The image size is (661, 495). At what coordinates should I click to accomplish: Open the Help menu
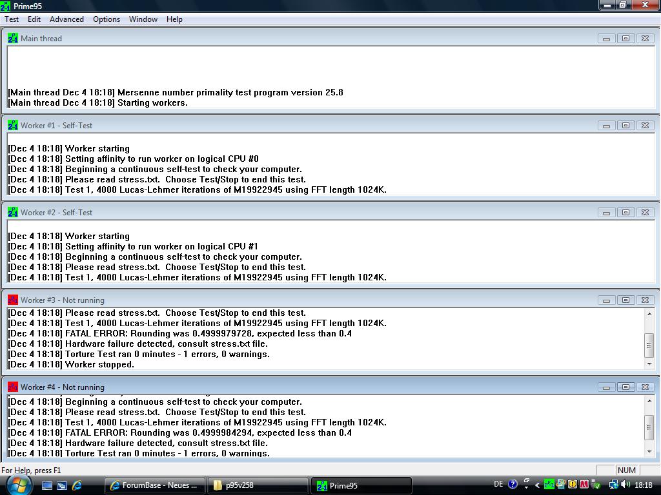174,19
